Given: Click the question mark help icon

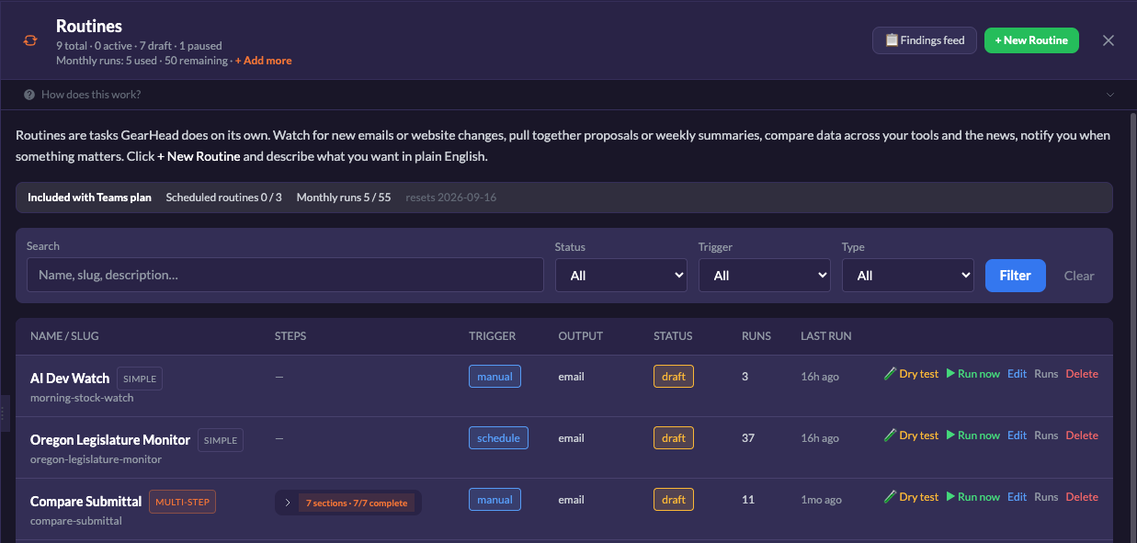Looking at the screenshot, I should tap(29, 95).
